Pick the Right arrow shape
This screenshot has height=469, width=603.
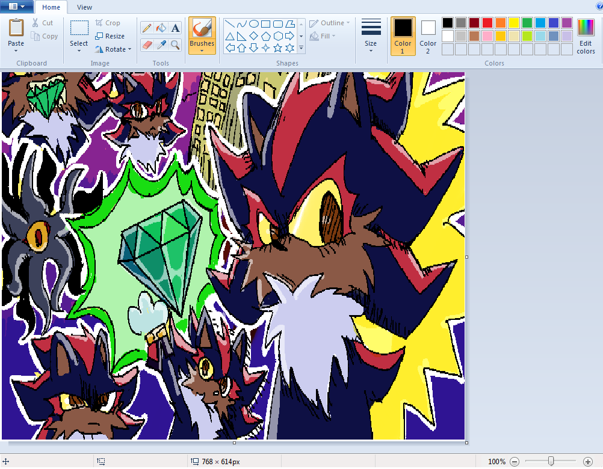point(290,37)
